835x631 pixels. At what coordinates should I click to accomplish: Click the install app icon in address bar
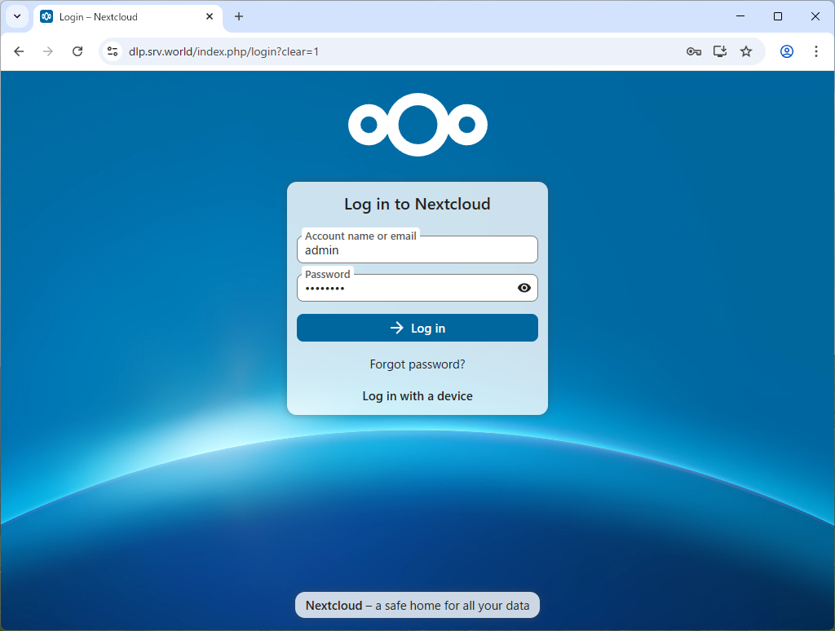coord(720,51)
